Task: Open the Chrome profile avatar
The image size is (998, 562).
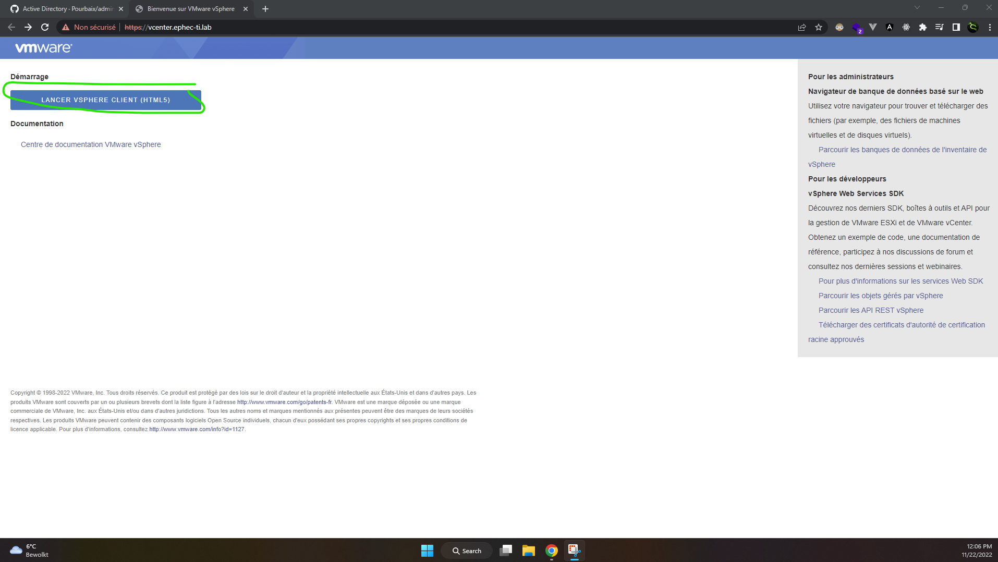Action: [x=973, y=27]
